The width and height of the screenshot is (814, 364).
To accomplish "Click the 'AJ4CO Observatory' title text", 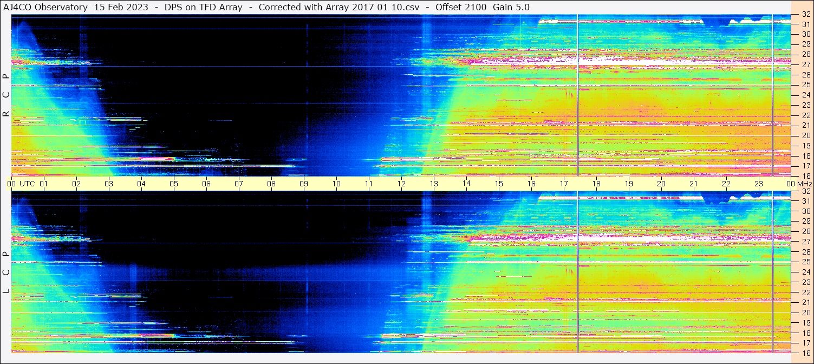I will pyautogui.click(x=45, y=7).
